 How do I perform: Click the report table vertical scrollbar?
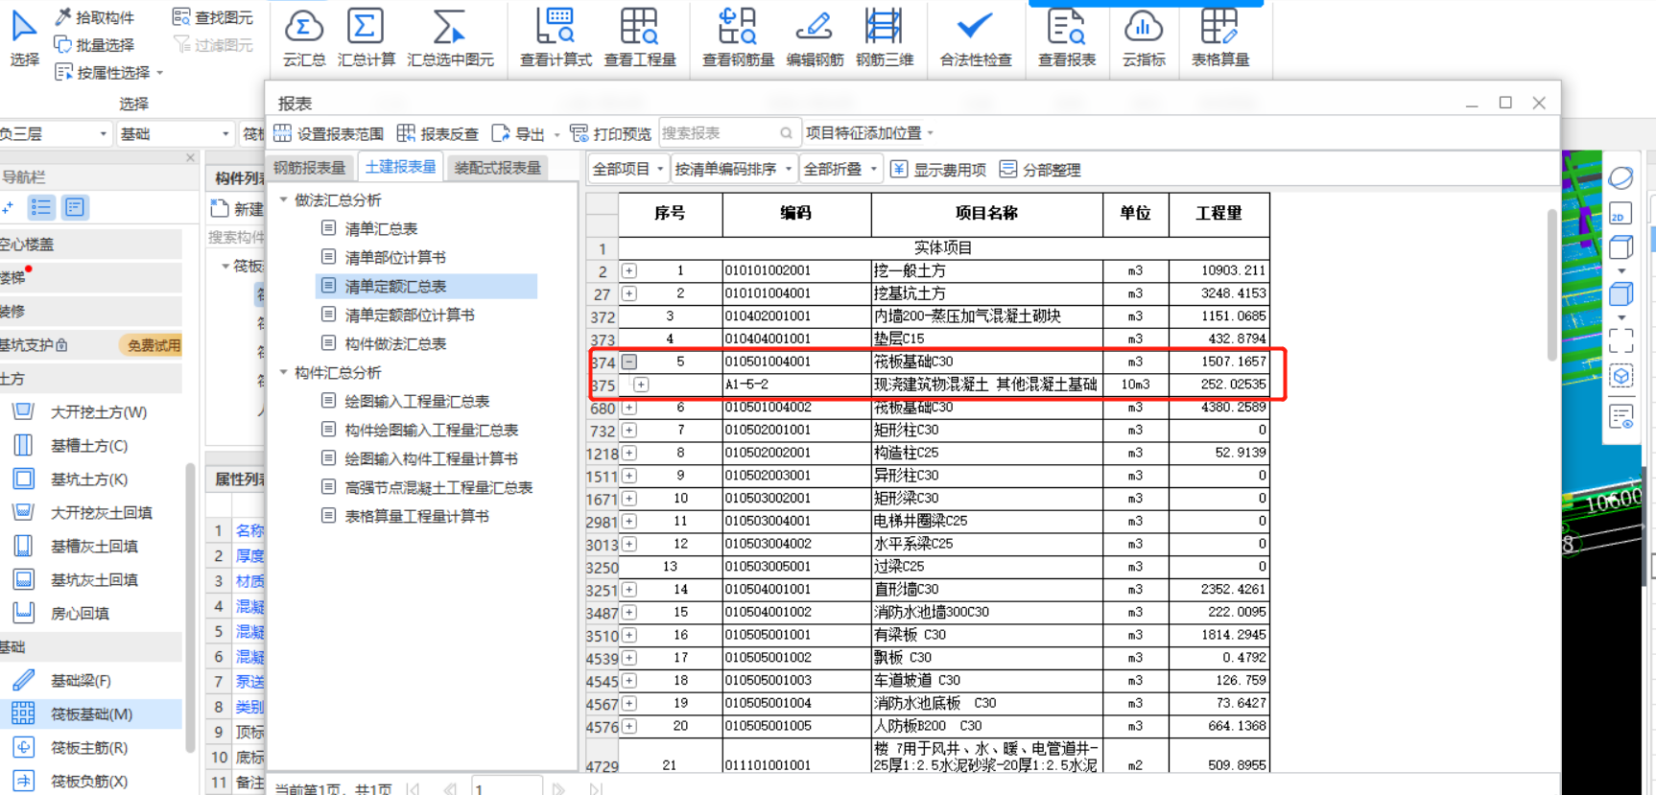1551,286
